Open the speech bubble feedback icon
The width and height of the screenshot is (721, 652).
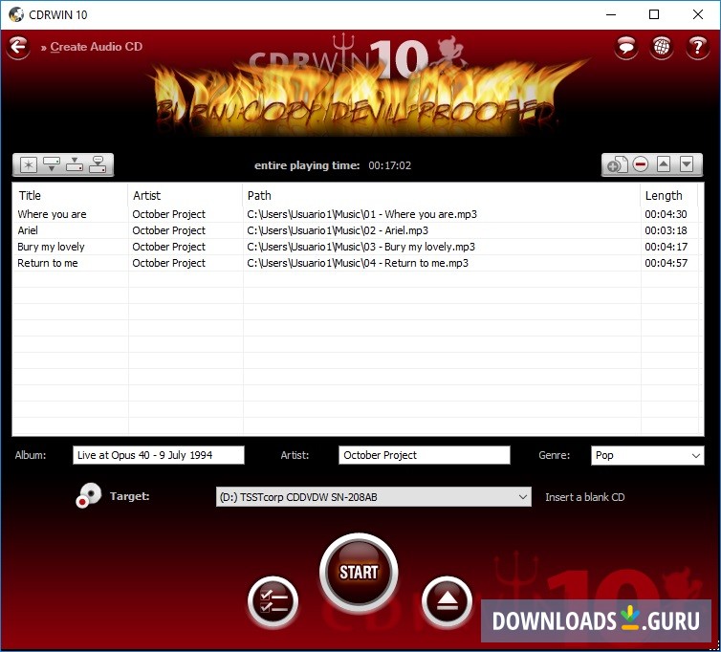pyautogui.click(x=625, y=47)
